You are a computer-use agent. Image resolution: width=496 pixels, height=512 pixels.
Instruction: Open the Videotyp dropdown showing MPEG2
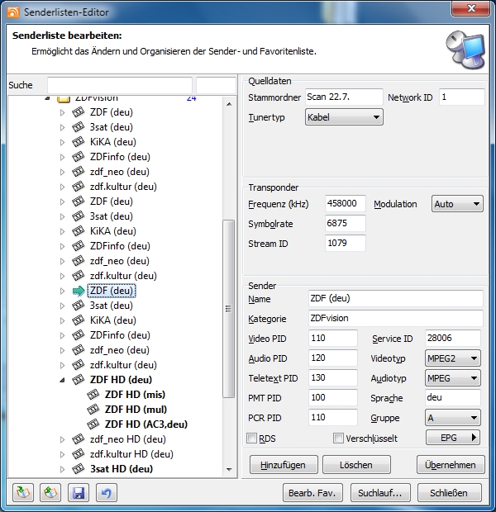[452, 358]
